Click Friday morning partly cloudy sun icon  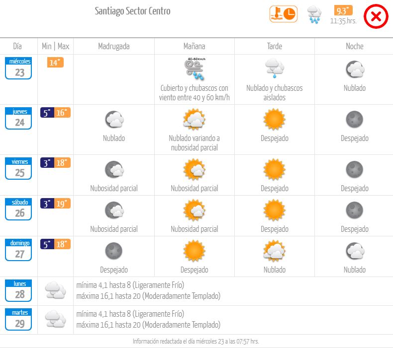click(x=194, y=170)
